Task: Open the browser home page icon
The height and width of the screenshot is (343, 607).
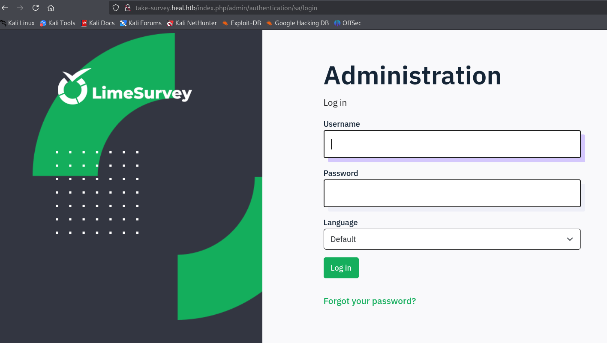Action: tap(51, 8)
